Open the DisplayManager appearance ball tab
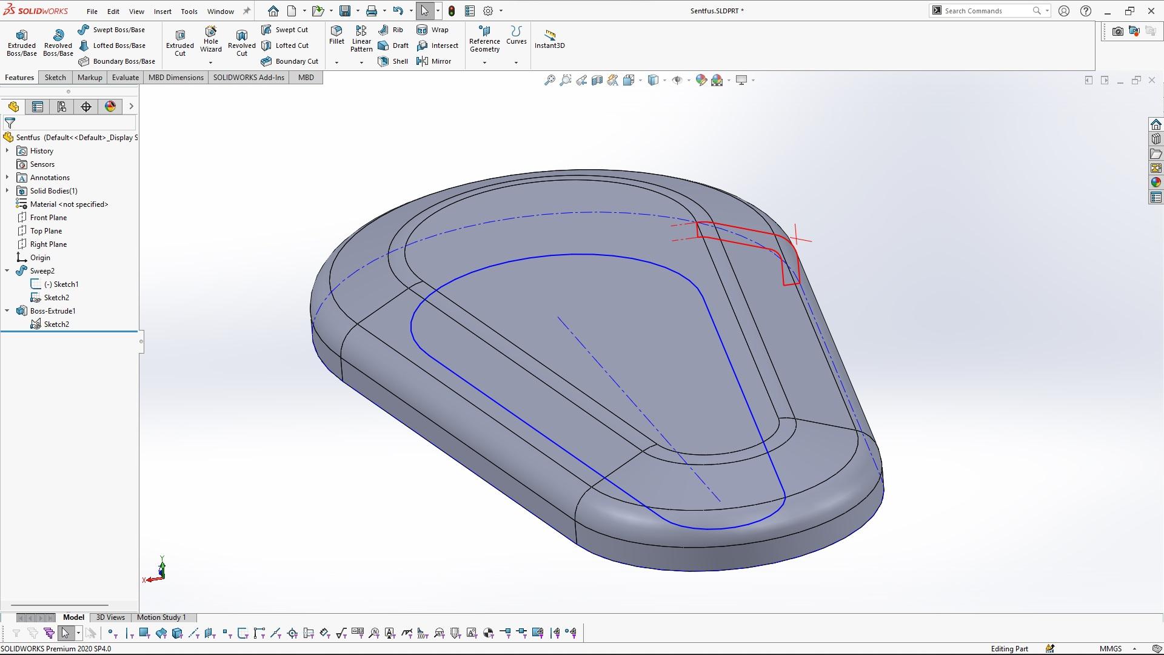 coord(110,107)
